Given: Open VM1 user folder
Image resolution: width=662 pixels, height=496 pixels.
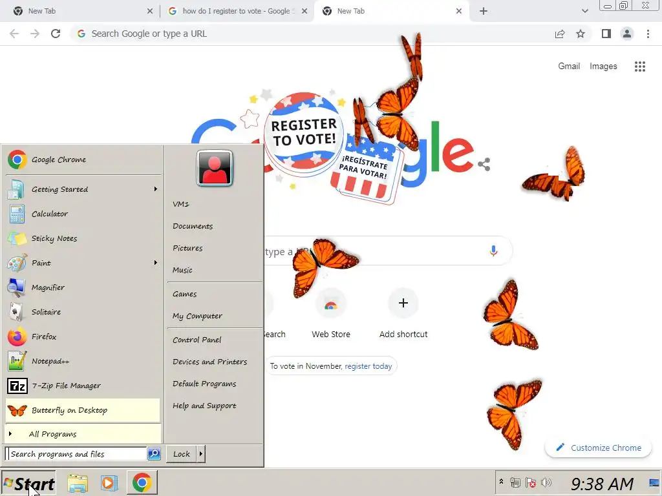Looking at the screenshot, I should click(x=181, y=204).
